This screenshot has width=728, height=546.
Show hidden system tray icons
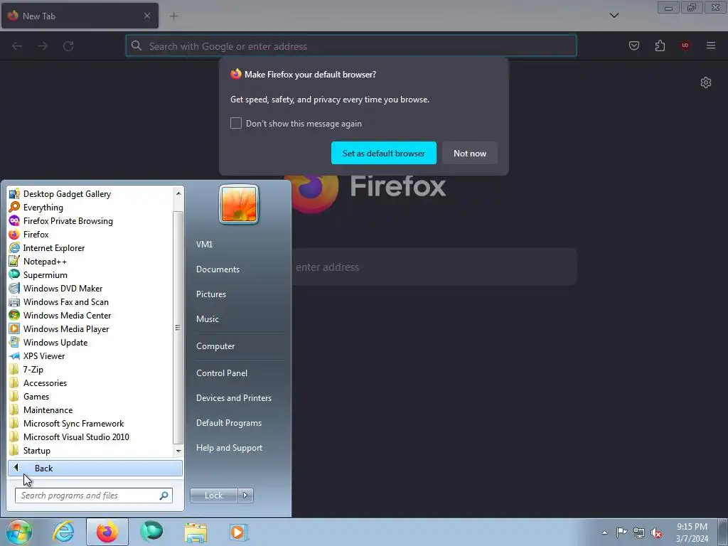pyautogui.click(x=604, y=532)
